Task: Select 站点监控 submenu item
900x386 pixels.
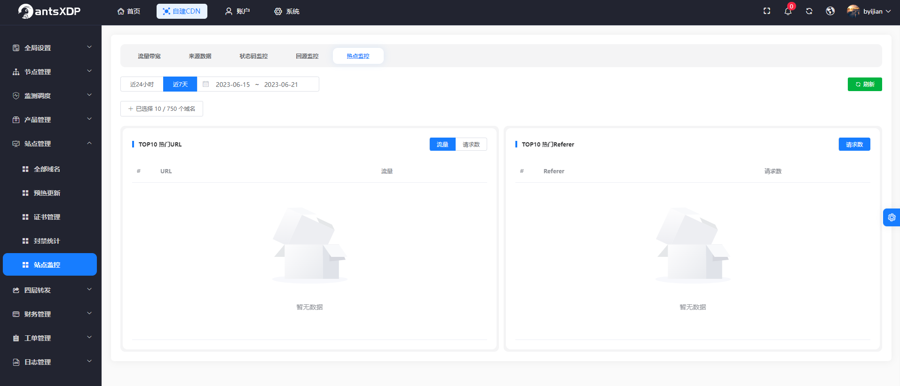Action: 50,264
